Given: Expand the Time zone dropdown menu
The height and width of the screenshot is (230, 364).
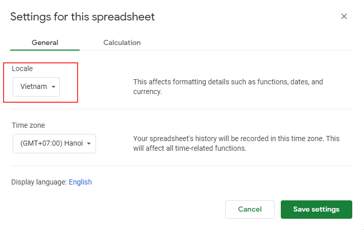Looking at the screenshot, I should coord(54,144).
